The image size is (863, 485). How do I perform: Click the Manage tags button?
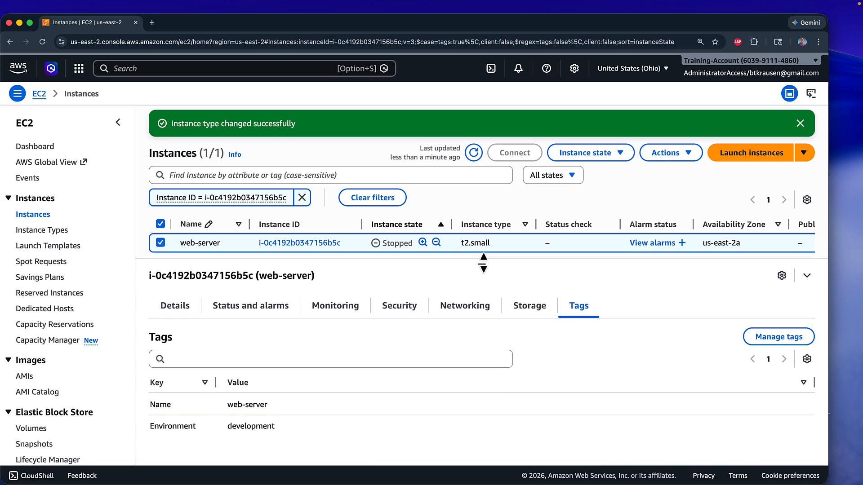point(778,336)
